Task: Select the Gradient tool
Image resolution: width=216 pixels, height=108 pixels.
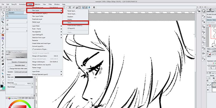Action: [x=3, y=64]
